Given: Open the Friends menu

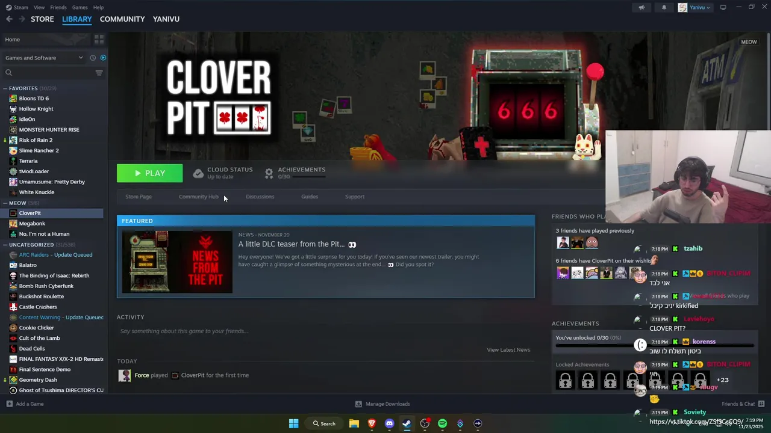Looking at the screenshot, I should click(58, 7).
